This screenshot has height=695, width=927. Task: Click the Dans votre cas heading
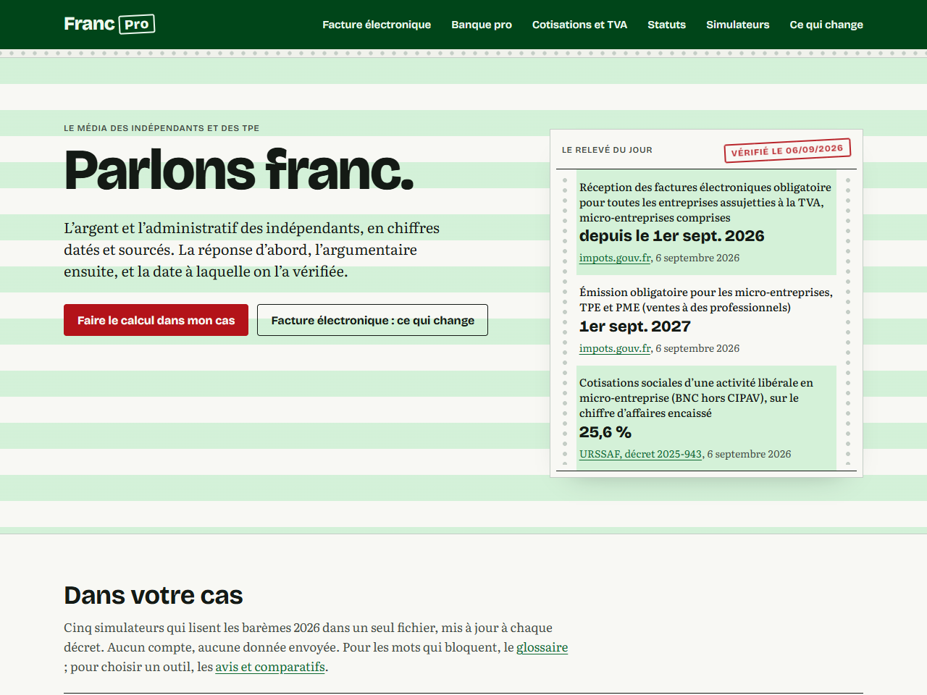(x=154, y=595)
